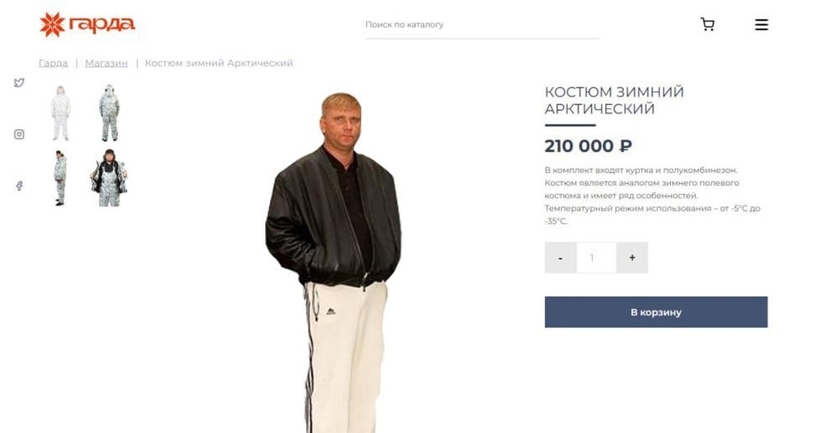The image size is (827, 433).
Task: Click the Гарда logo
Action: [x=87, y=25]
